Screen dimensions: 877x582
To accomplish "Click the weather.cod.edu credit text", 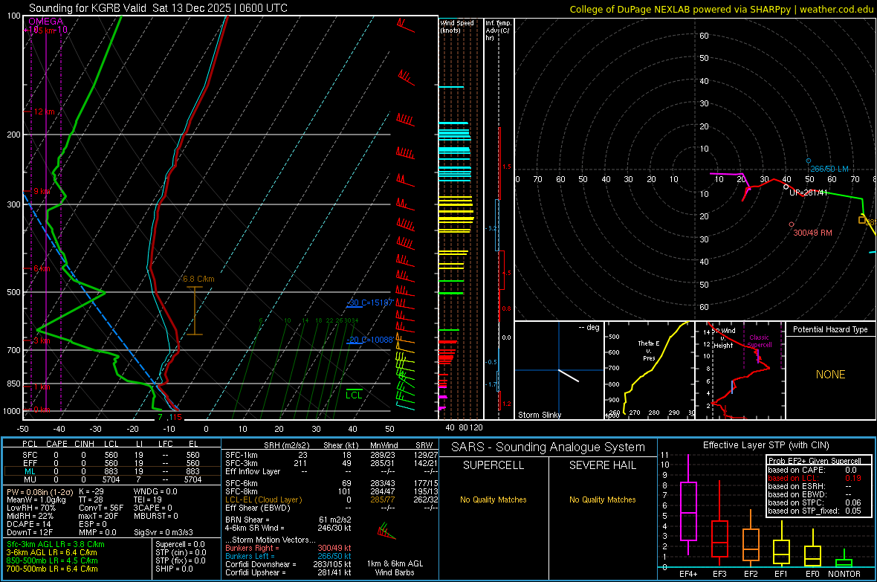I will click(836, 9).
